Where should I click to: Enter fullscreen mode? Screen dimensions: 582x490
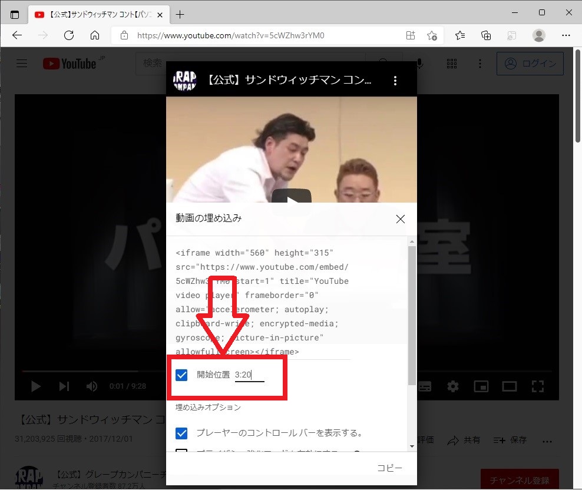coord(538,386)
